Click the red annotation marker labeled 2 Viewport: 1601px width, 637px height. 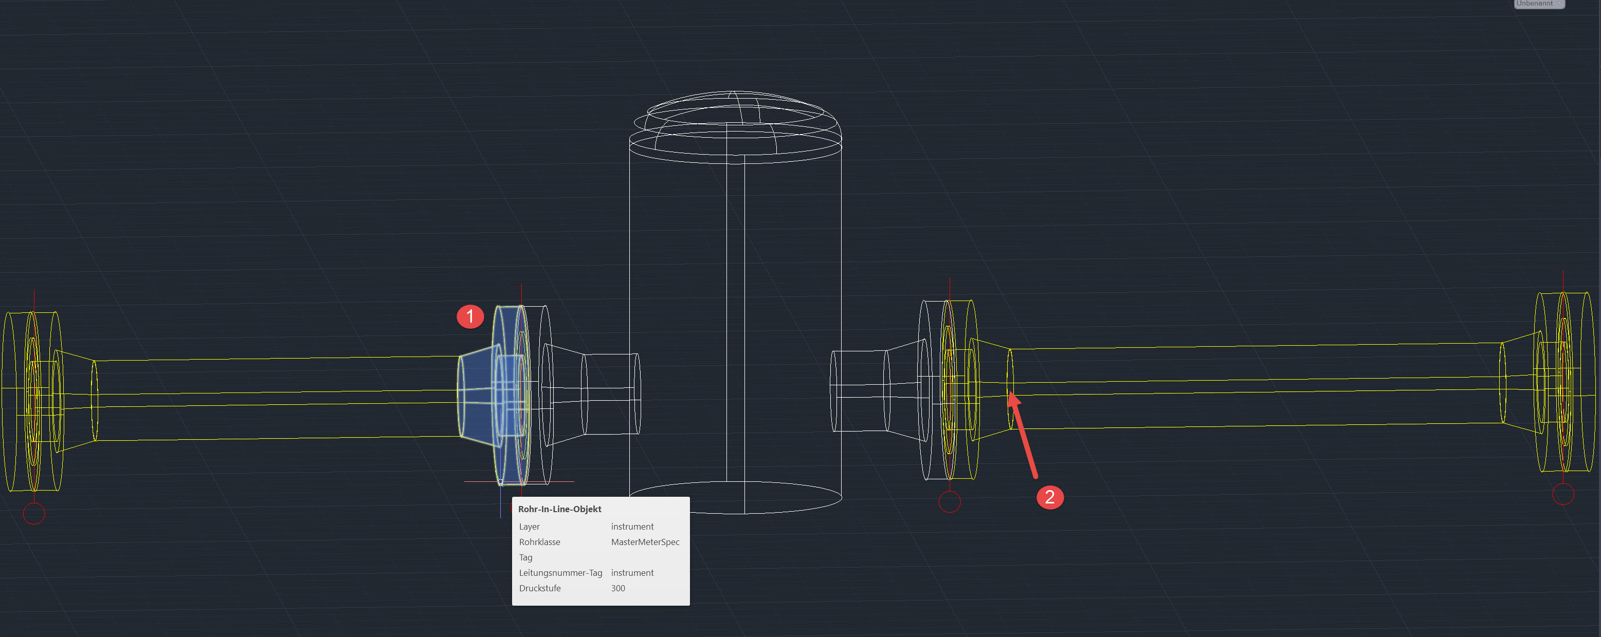(x=1050, y=497)
